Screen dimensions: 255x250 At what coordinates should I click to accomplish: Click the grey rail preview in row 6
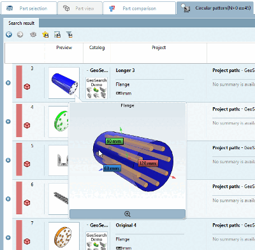click(59, 199)
